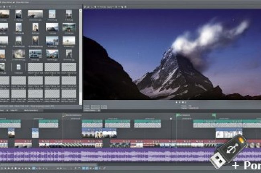Click the wide landscape clip thumbnail on timeline
The height and width of the screenshot is (173, 261).
(x=99, y=133)
